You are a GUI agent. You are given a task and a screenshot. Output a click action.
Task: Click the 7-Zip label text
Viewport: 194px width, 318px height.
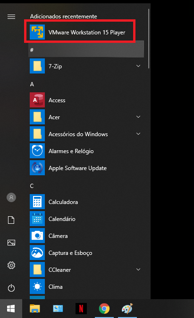pos(55,66)
